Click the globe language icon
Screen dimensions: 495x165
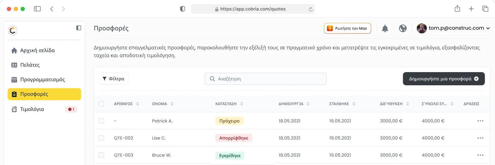tap(403, 28)
